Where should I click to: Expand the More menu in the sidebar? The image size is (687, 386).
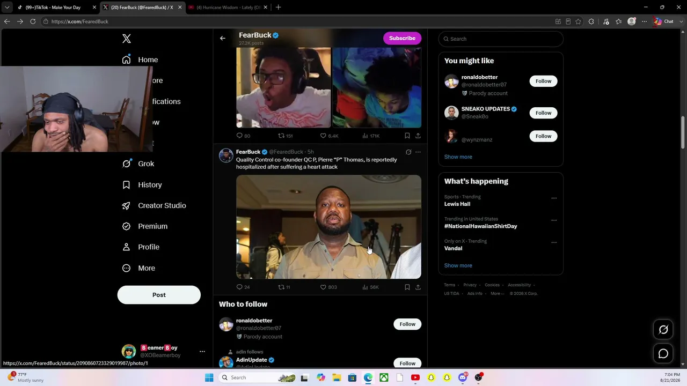tap(138, 268)
